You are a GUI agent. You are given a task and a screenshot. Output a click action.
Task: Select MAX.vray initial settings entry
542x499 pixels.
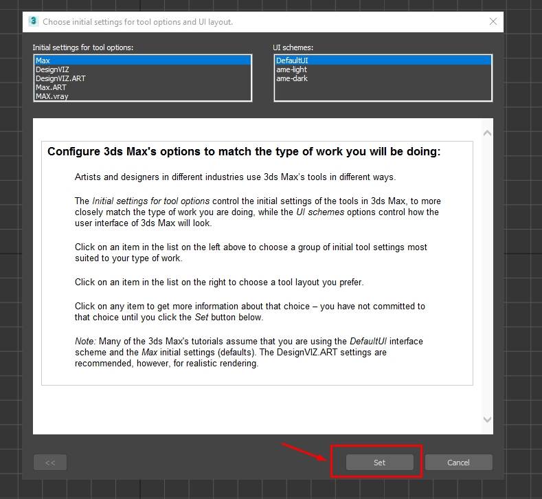pyautogui.click(x=52, y=96)
